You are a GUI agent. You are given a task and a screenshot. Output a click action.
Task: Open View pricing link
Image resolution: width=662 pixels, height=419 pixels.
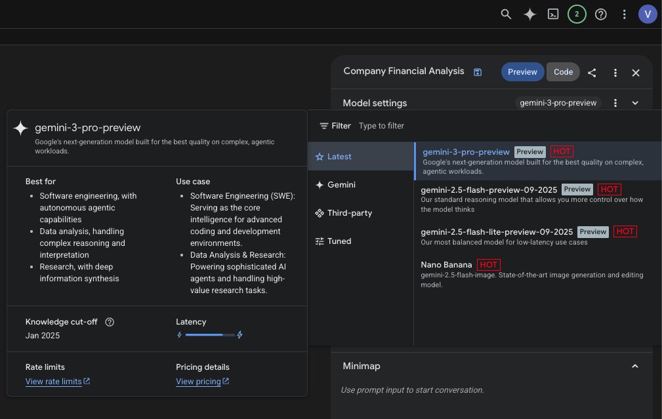click(198, 382)
